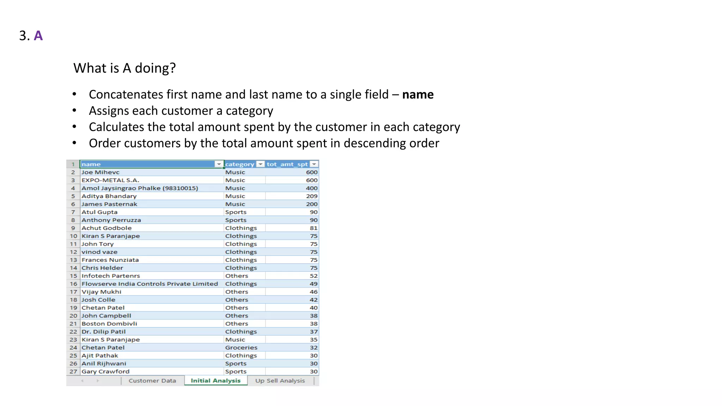The height and width of the screenshot is (406, 722).
Task: Select cell containing Josh Colle
Action: coord(152,300)
